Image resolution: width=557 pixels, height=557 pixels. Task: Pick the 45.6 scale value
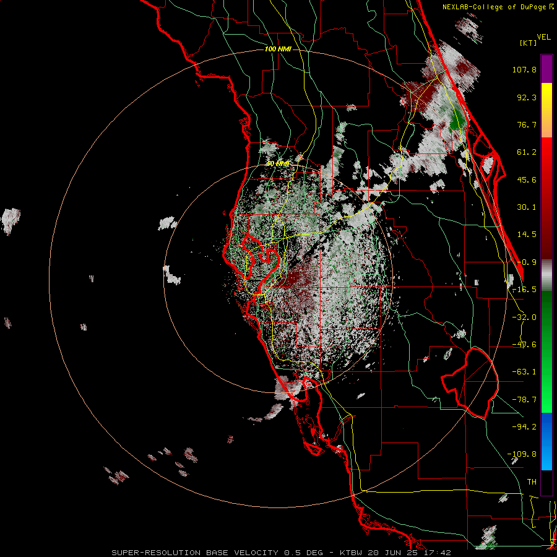527,179
